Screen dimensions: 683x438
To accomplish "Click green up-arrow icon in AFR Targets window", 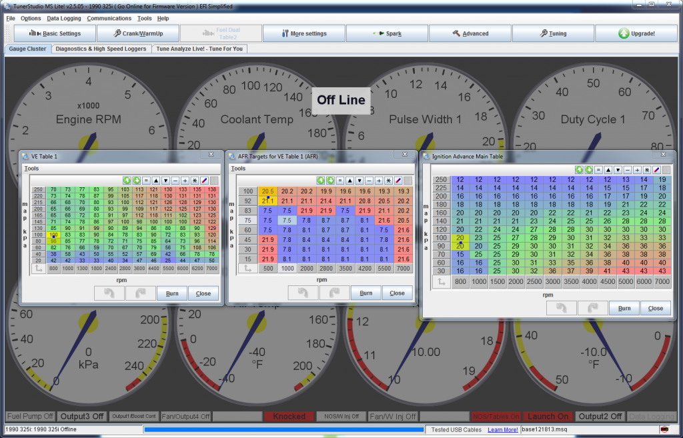I will [x=321, y=180].
